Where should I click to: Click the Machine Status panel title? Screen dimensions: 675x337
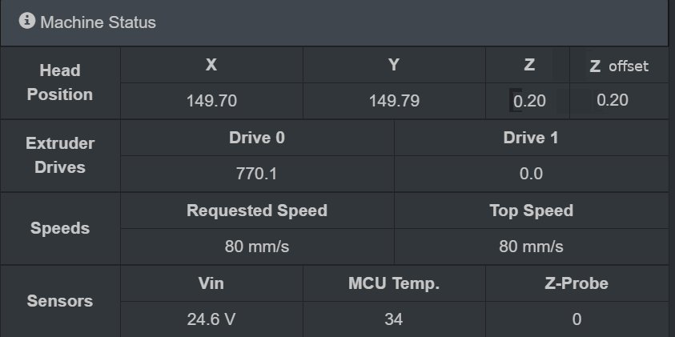tap(98, 22)
